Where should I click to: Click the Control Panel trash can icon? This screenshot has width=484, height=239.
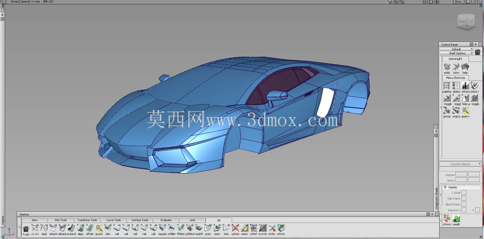[477, 52]
